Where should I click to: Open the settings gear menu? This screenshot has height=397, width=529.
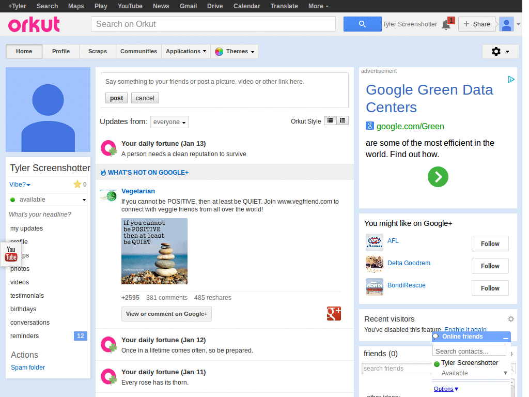(x=500, y=51)
